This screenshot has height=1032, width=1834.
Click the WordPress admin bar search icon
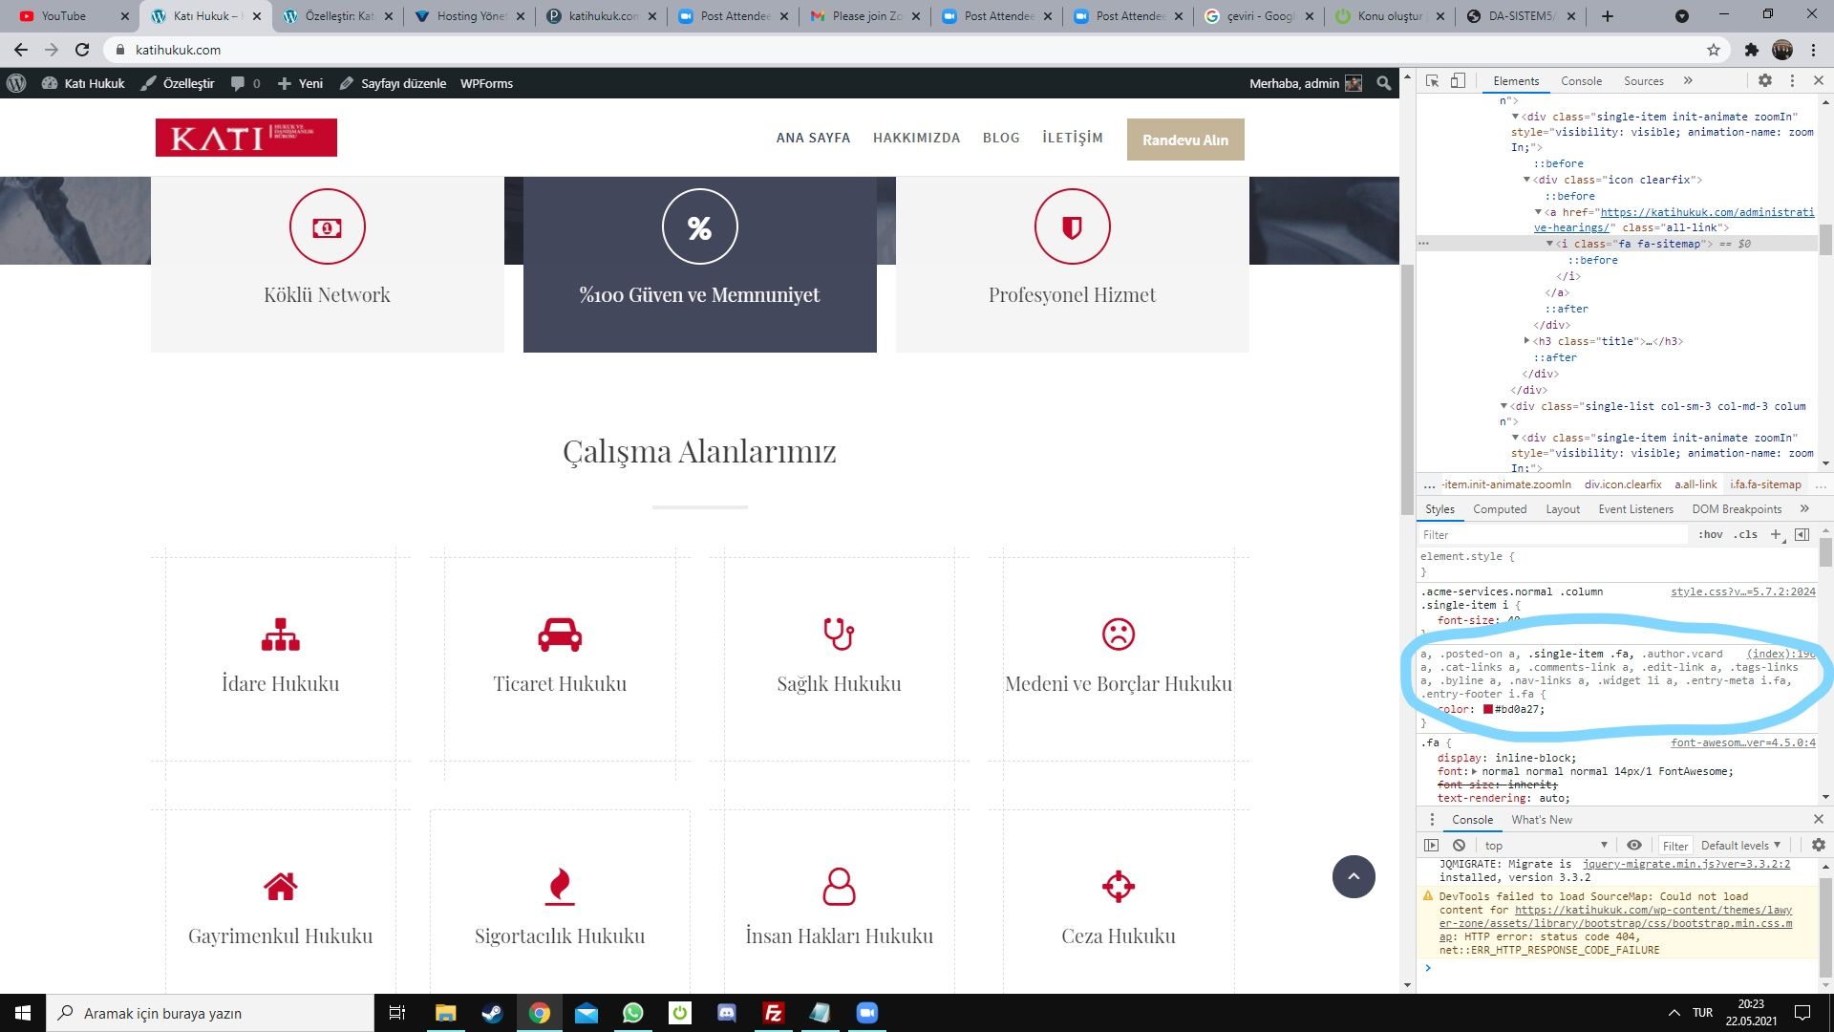coord(1383,84)
